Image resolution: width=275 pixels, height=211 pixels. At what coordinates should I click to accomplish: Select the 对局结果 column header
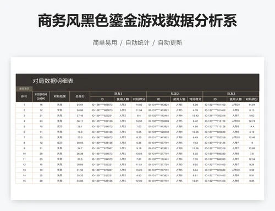pos(59,96)
